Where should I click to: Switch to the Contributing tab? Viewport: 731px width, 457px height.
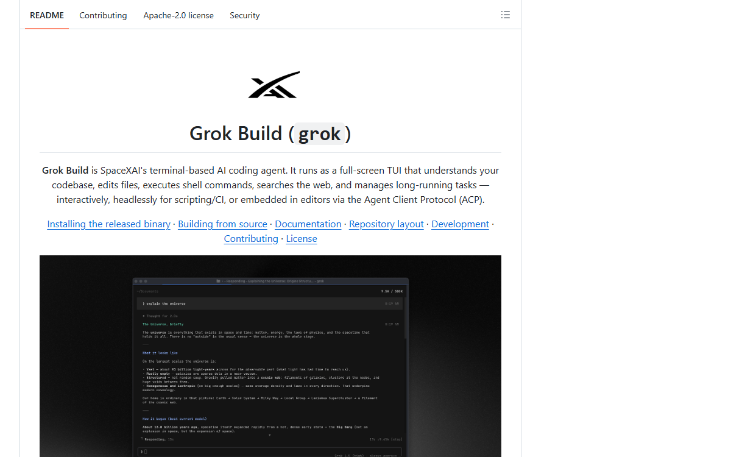[x=103, y=15]
